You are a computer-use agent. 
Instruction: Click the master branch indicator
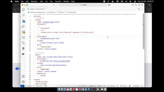[x=29, y=86]
